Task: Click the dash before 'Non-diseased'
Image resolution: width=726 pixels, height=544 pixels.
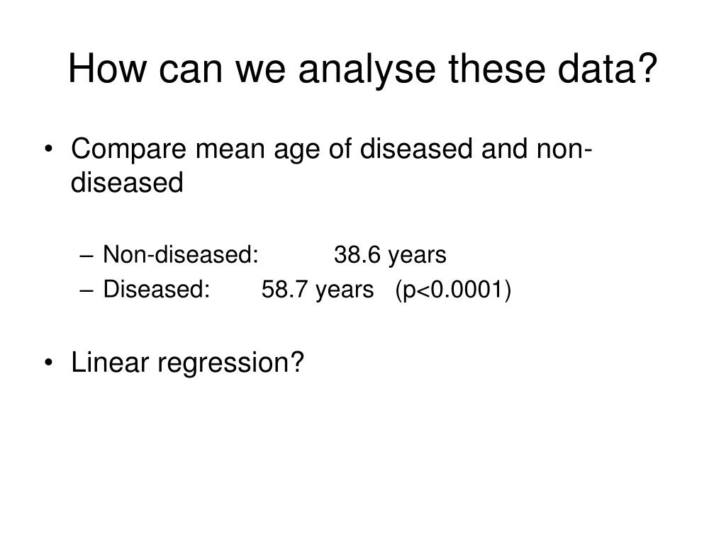Action: [87, 256]
